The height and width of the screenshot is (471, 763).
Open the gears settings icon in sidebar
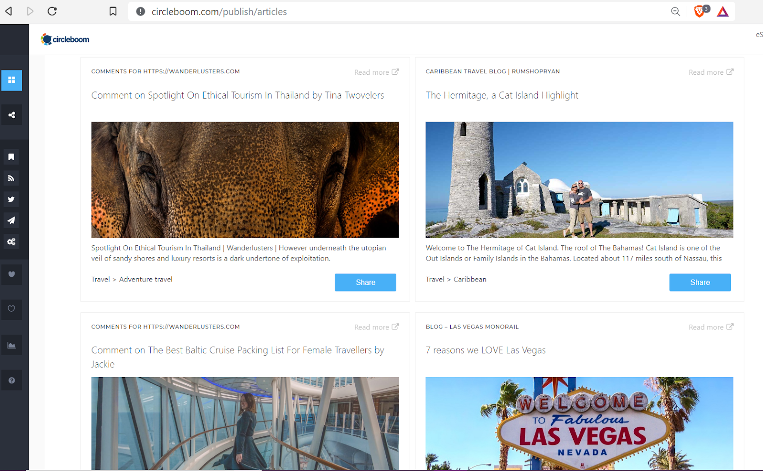[11, 242]
